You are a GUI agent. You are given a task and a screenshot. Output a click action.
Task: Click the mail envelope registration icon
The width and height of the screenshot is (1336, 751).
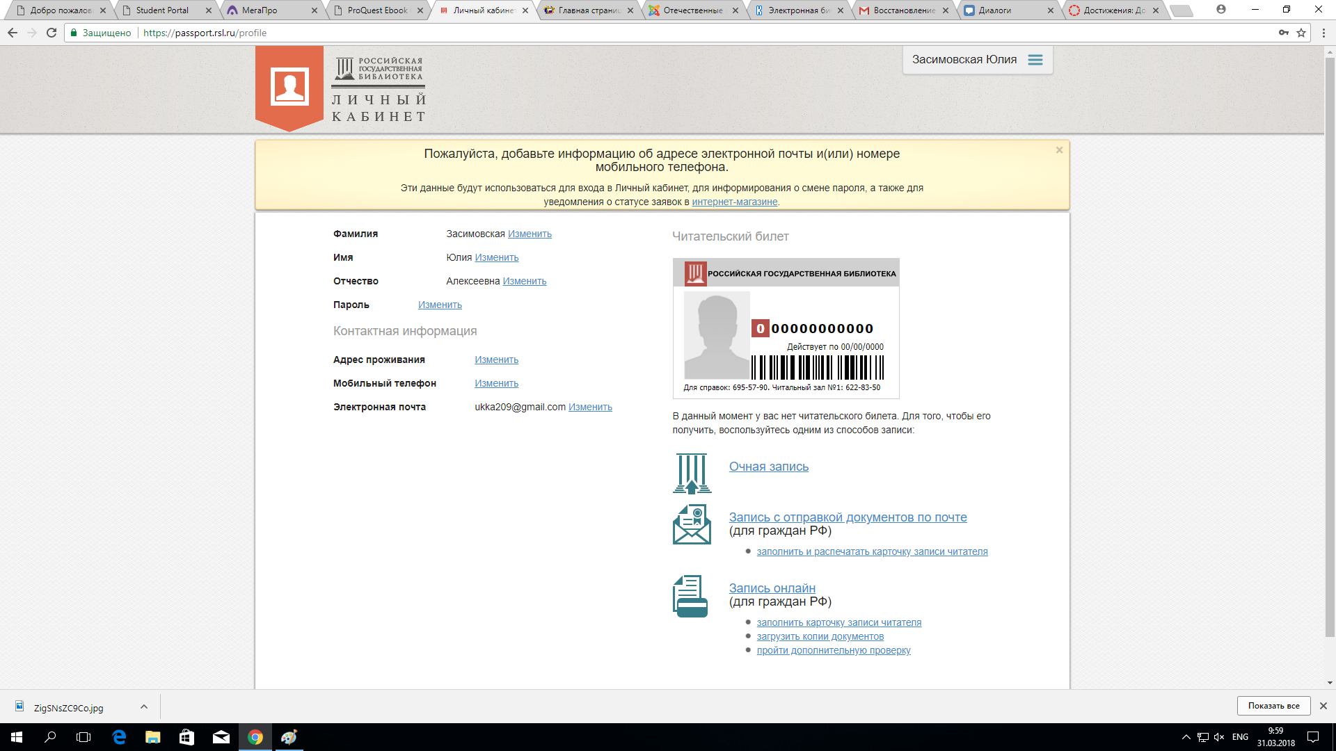tap(692, 524)
